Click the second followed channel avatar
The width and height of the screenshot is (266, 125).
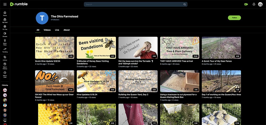(5, 95)
